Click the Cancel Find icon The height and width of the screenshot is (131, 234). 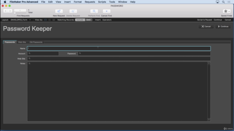106,11
